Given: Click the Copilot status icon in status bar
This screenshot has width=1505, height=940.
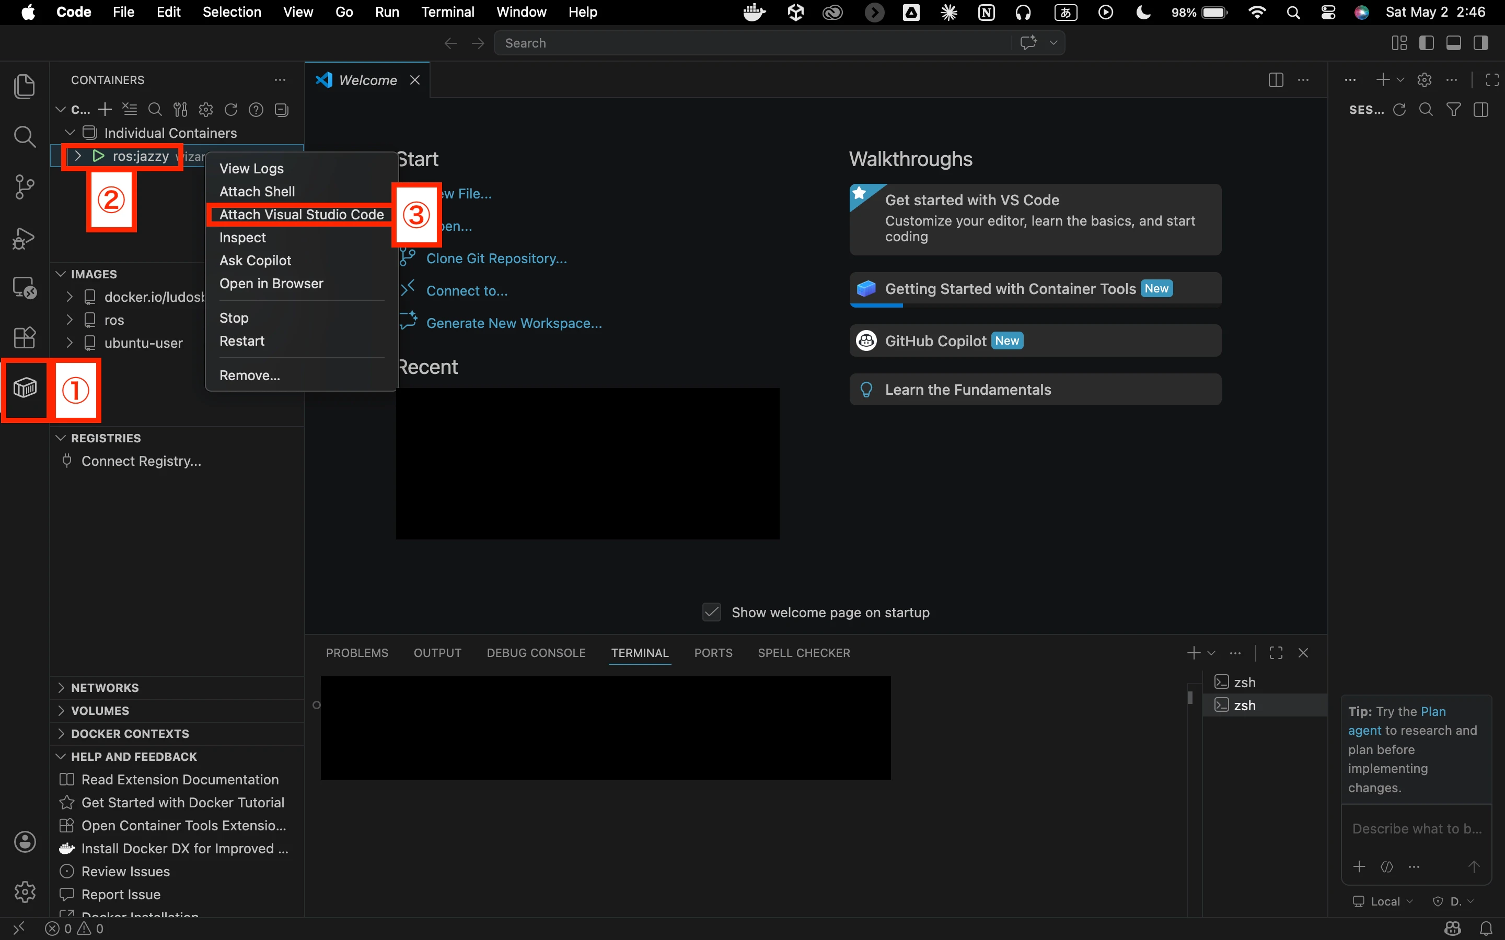Looking at the screenshot, I should pyautogui.click(x=1453, y=928).
